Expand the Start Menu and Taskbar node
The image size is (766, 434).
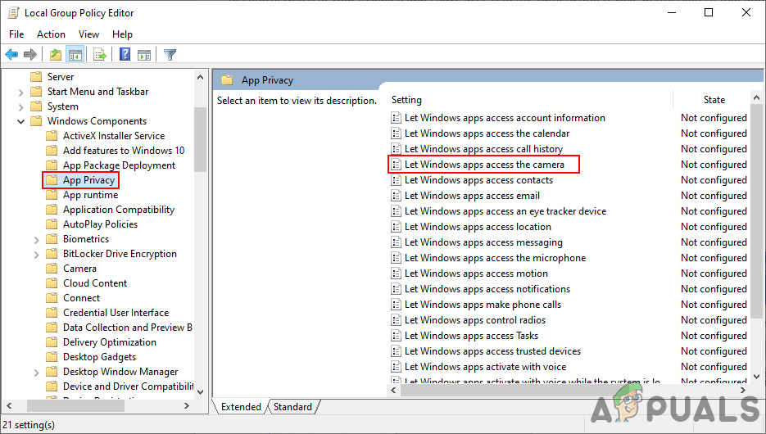click(21, 92)
